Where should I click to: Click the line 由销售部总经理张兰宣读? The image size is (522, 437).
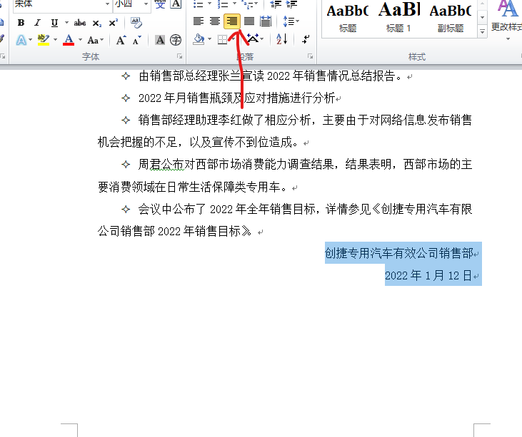(203, 76)
